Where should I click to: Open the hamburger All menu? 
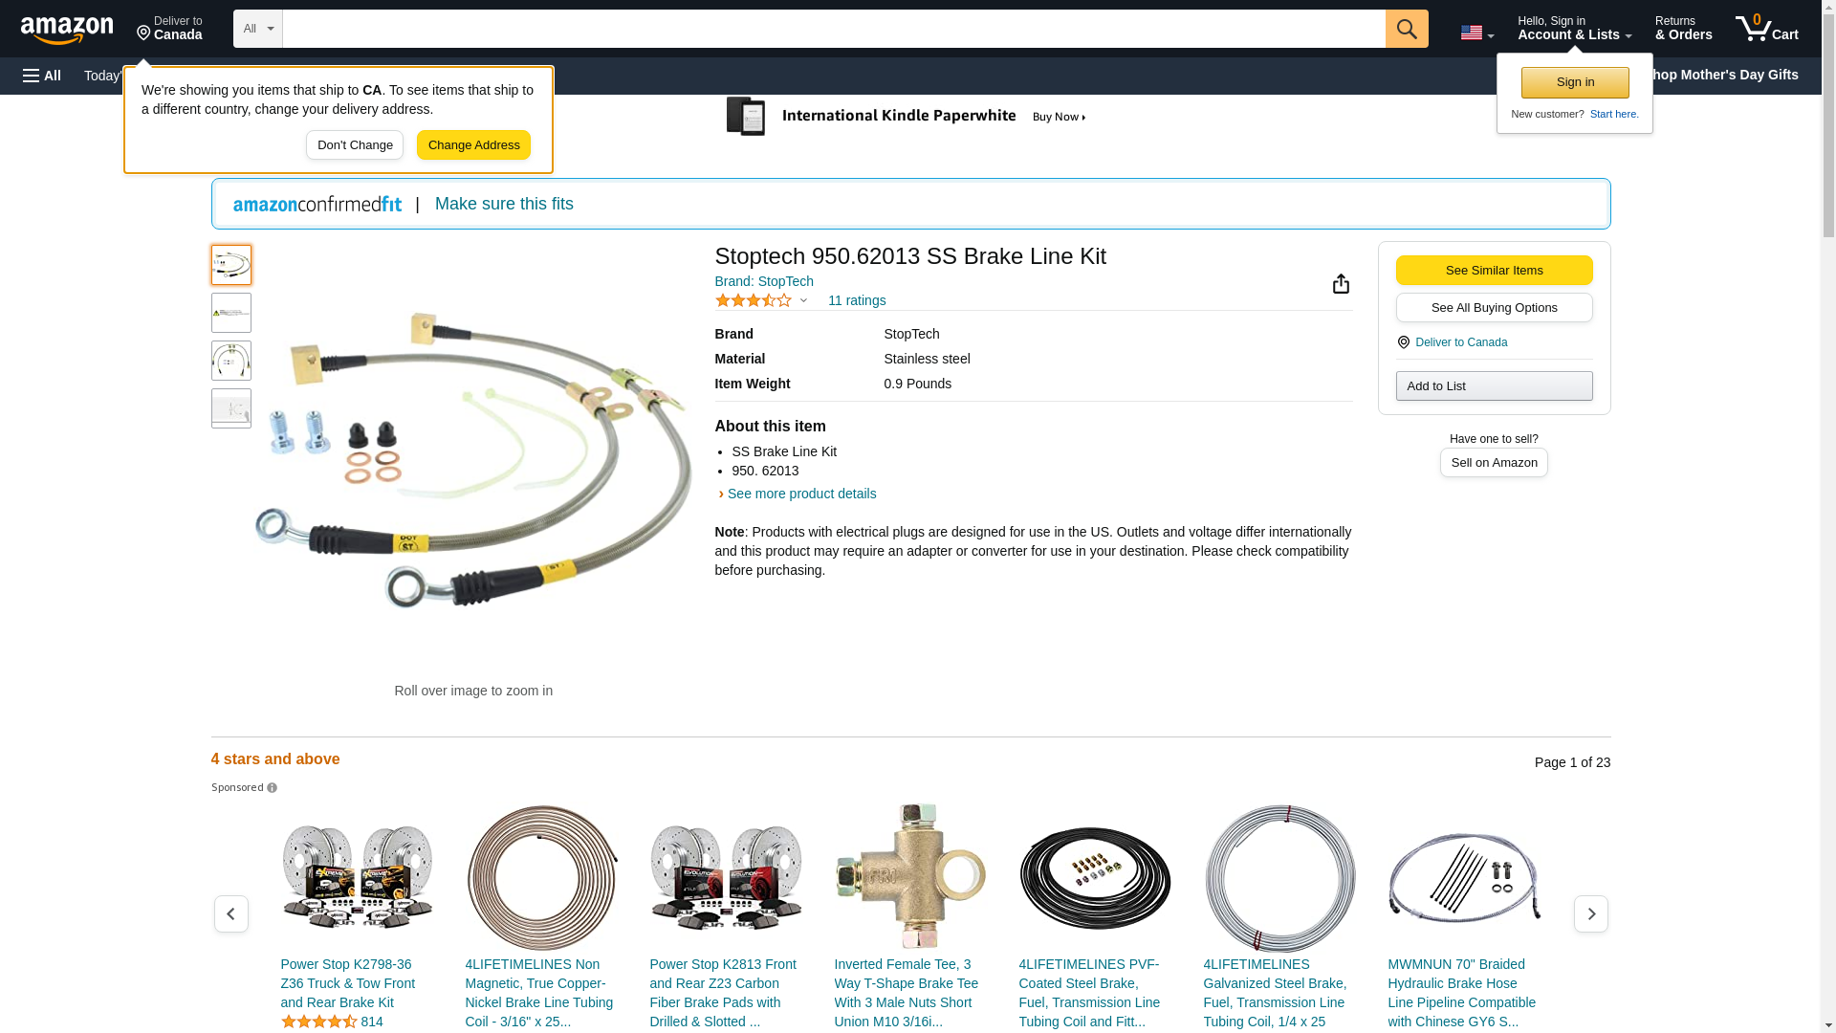[x=42, y=76]
